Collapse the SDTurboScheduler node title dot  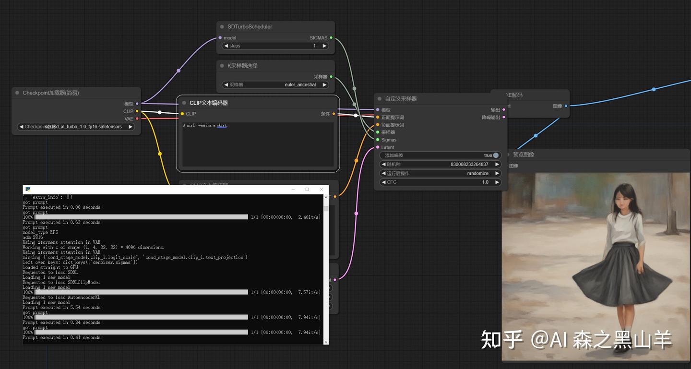(221, 26)
